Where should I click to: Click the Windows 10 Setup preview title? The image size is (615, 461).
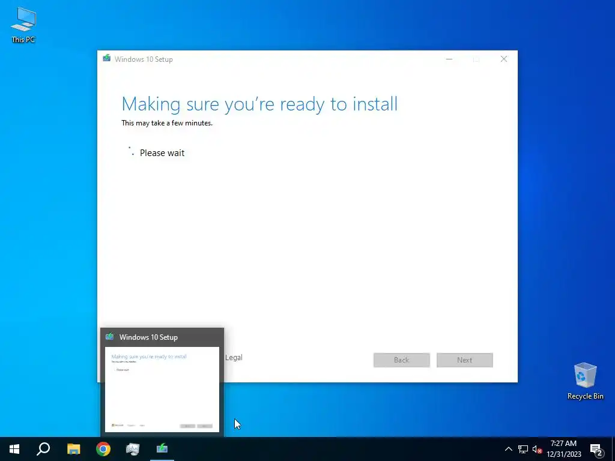pos(148,337)
